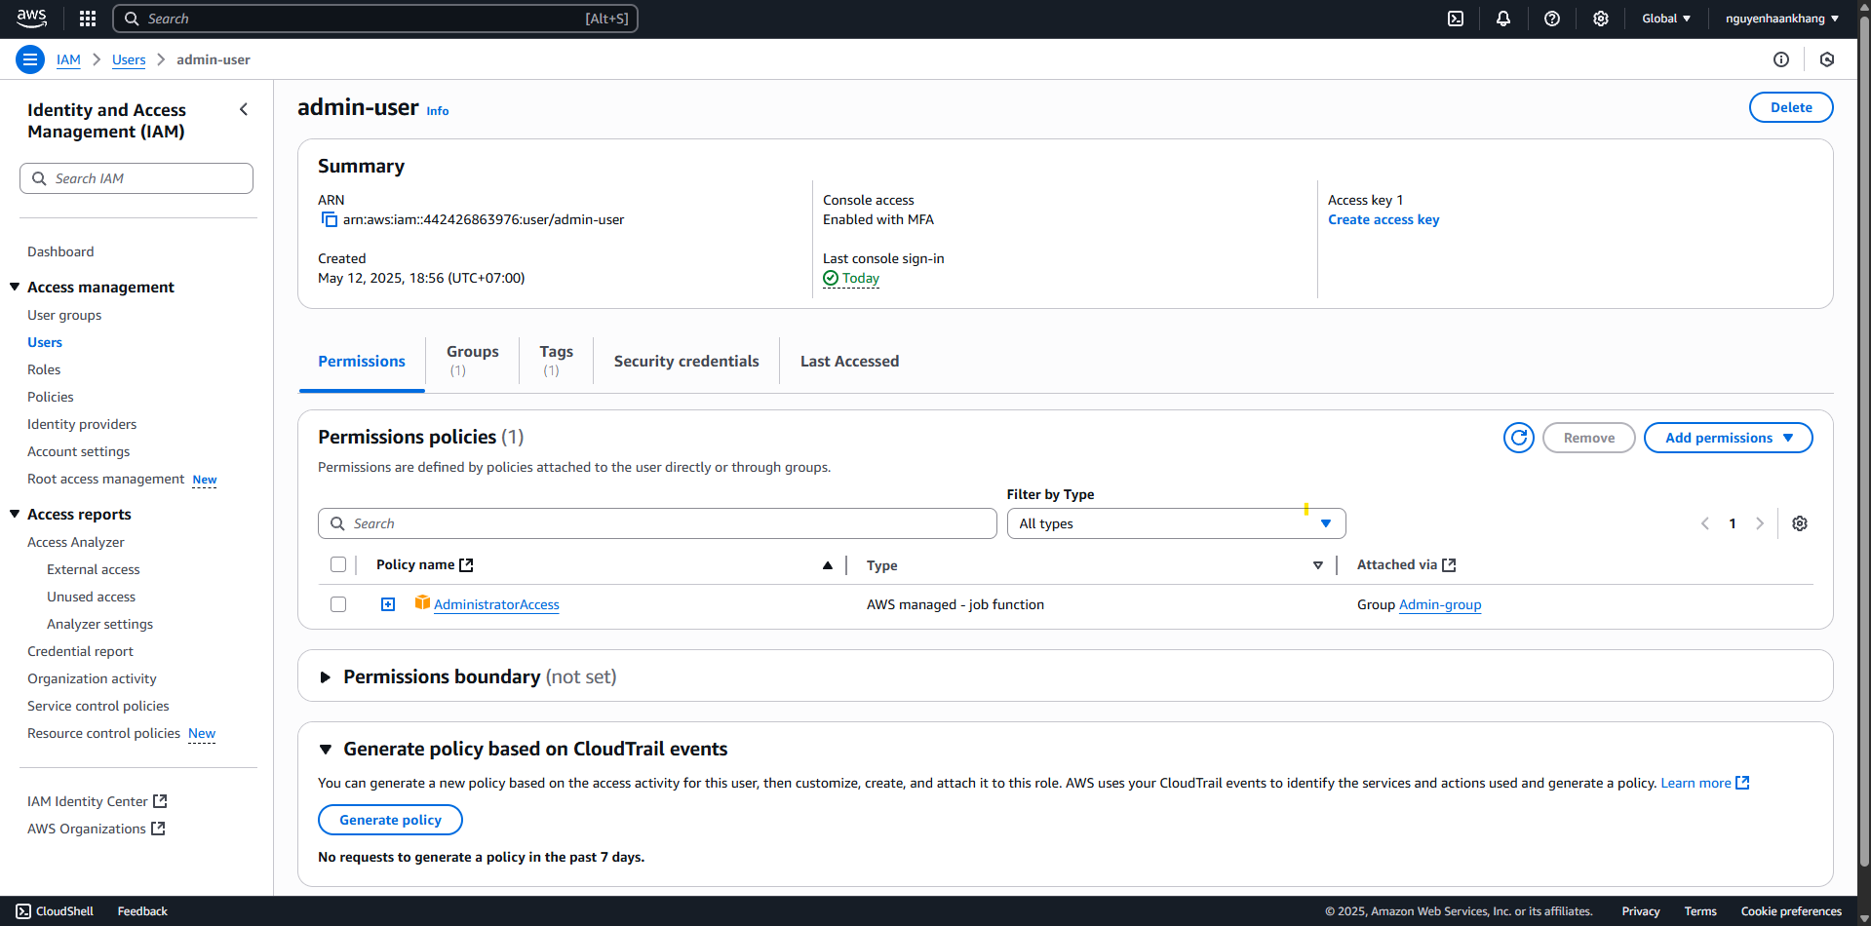Check the AdministratorAccess row checkbox

338,604
